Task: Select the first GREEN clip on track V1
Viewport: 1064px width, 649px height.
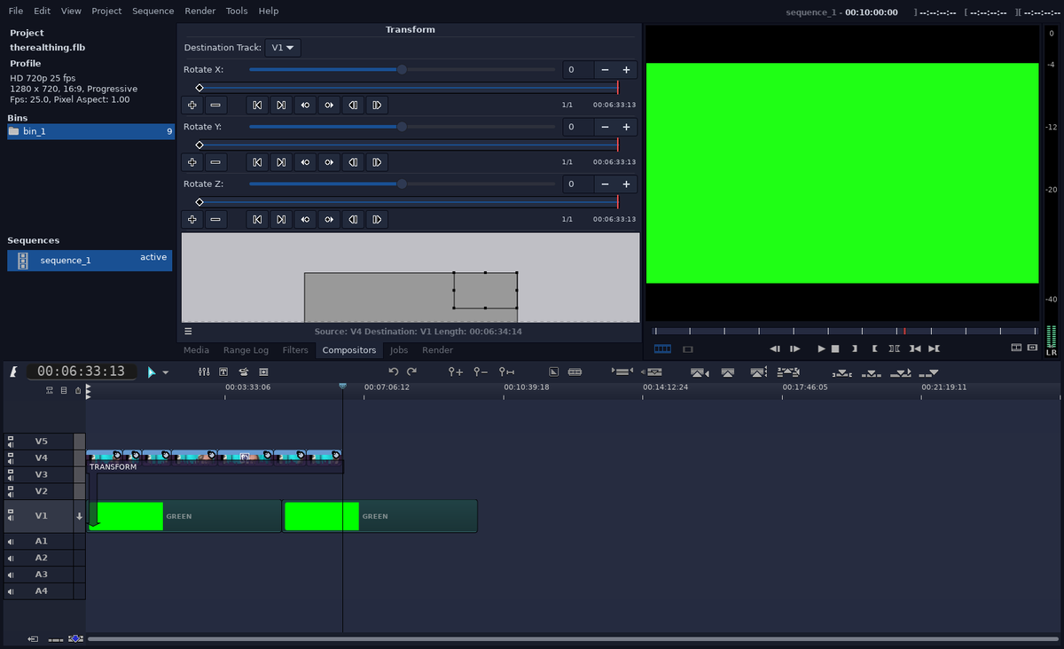Action: [184, 516]
